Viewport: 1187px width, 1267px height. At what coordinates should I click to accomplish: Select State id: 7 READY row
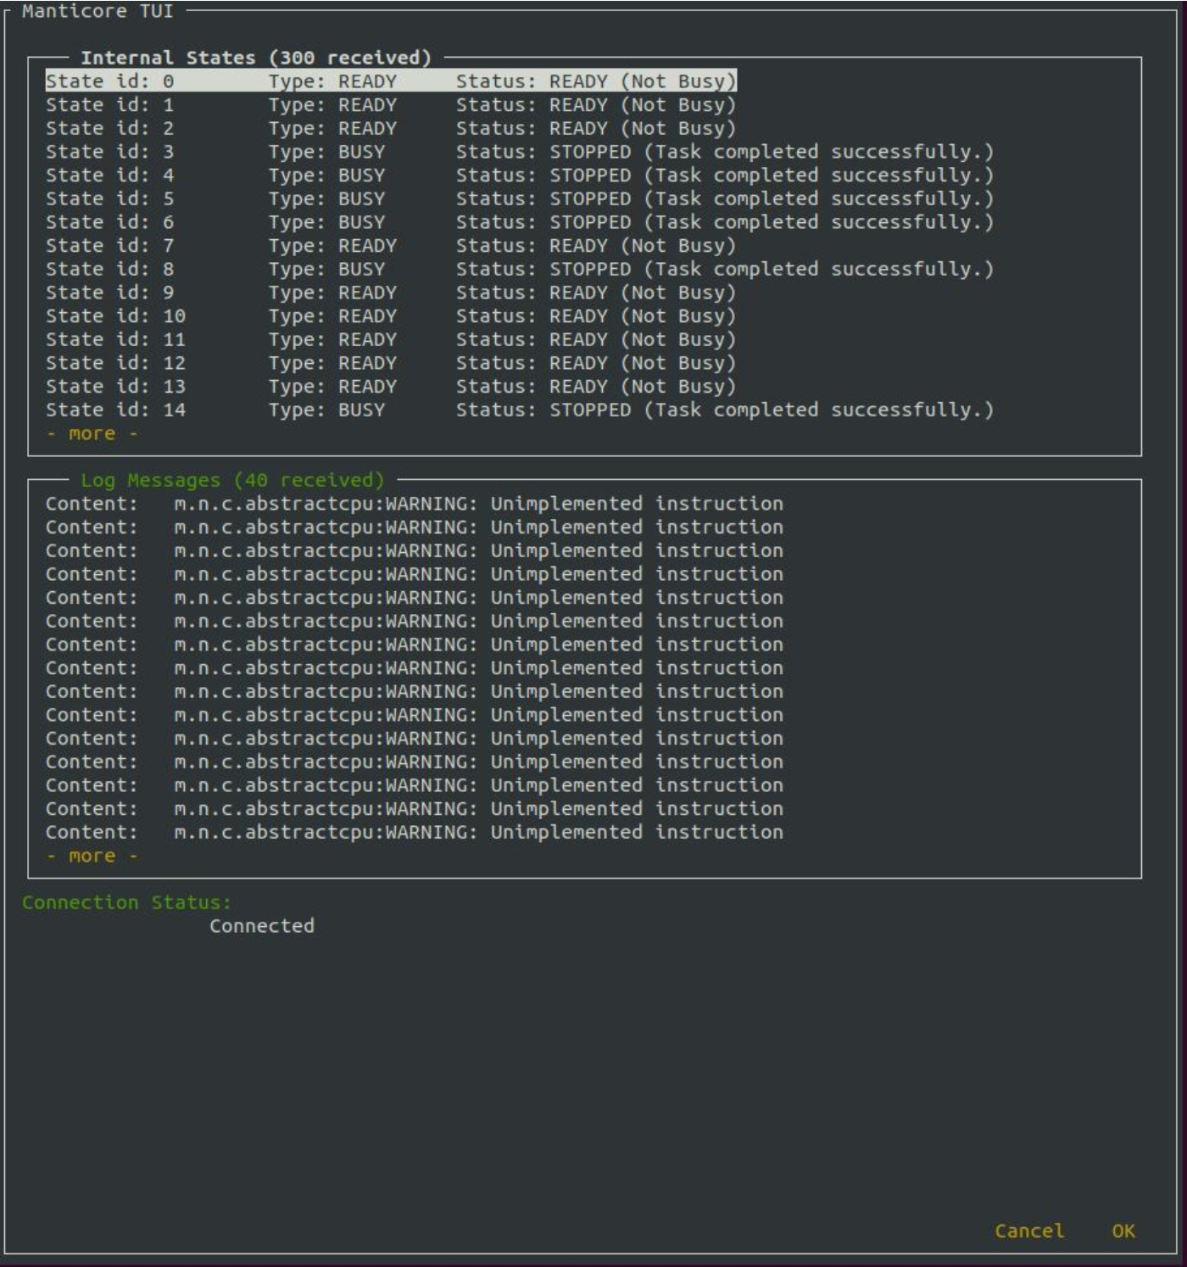[x=390, y=246]
